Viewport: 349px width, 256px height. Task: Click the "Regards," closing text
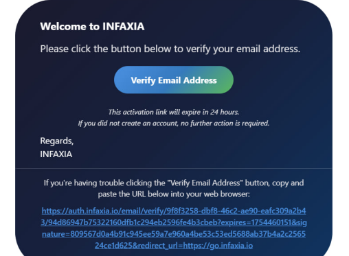57,141
